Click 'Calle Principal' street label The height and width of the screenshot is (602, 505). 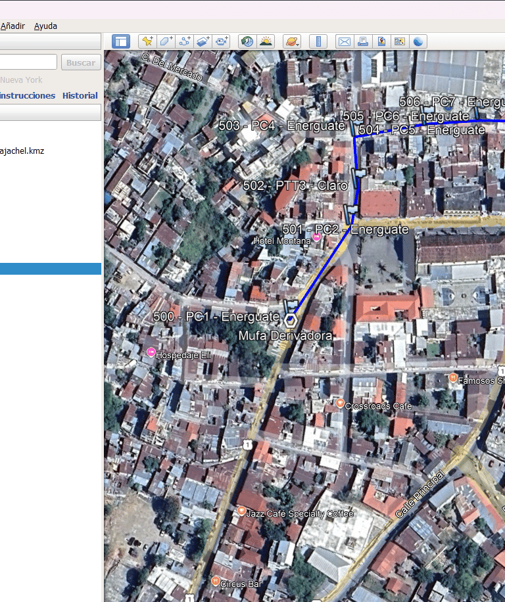click(x=420, y=494)
